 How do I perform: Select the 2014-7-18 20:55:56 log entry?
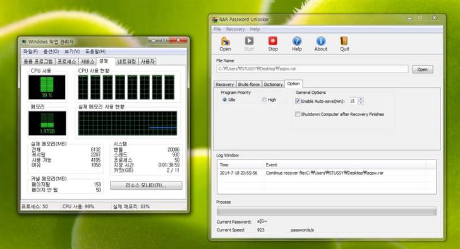pos(327,173)
